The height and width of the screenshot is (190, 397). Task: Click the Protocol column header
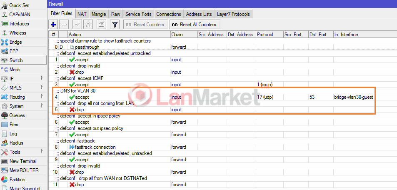point(270,35)
